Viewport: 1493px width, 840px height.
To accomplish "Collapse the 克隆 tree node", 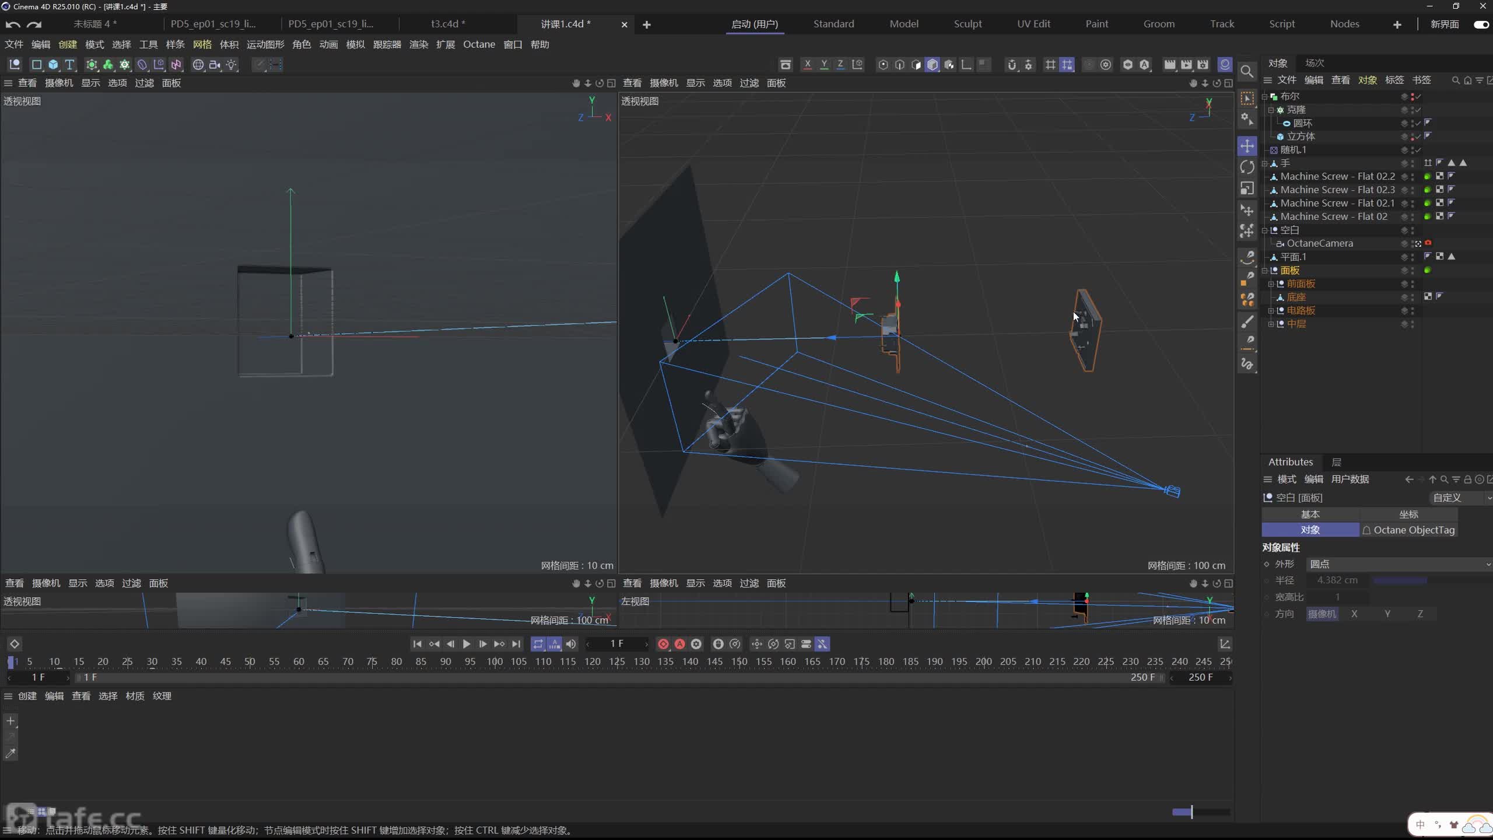I will [x=1271, y=110].
